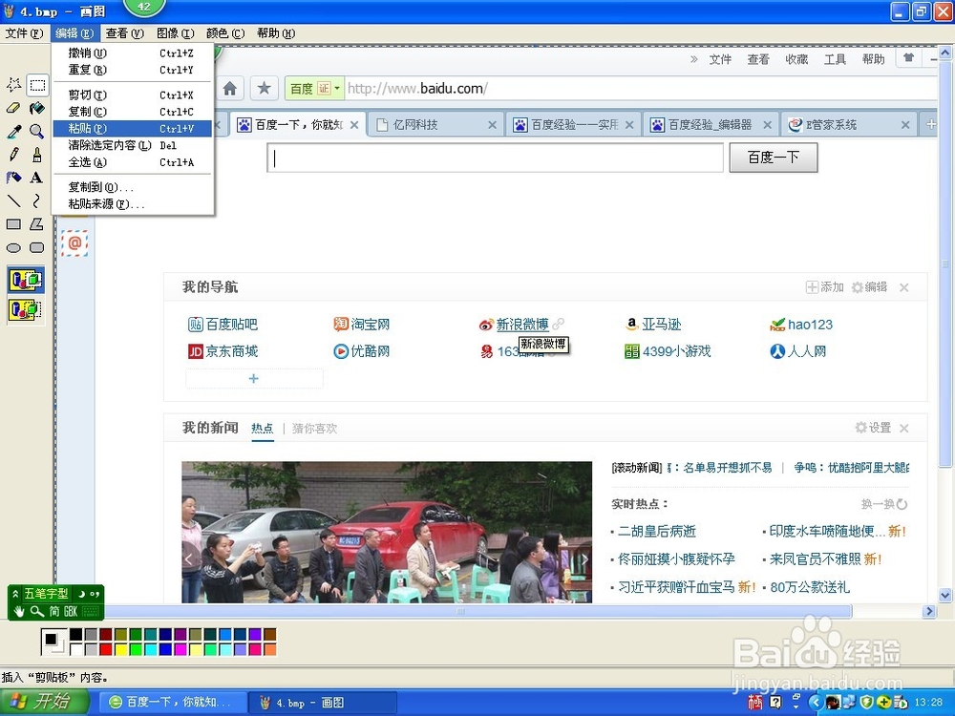Screen dimensions: 955x716
Task: Enable transparent selection drawing option
Action: (x=26, y=309)
